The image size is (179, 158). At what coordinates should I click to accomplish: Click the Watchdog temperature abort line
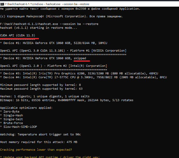click(40, 134)
